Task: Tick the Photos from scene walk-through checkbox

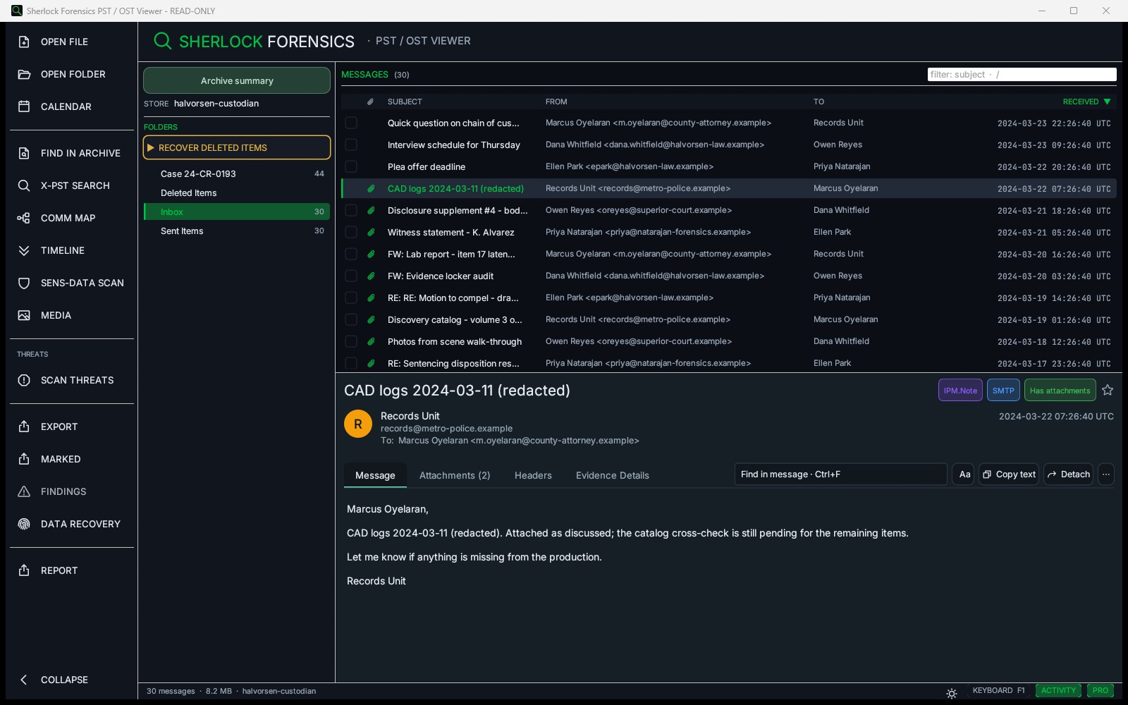Action: 351,341
